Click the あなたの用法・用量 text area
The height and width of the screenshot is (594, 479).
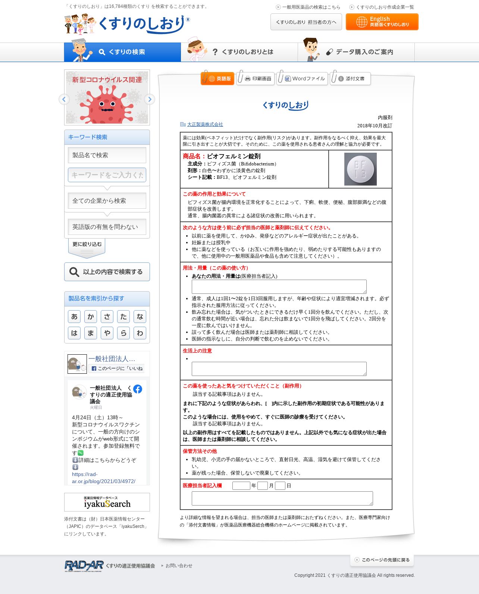coord(279,287)
